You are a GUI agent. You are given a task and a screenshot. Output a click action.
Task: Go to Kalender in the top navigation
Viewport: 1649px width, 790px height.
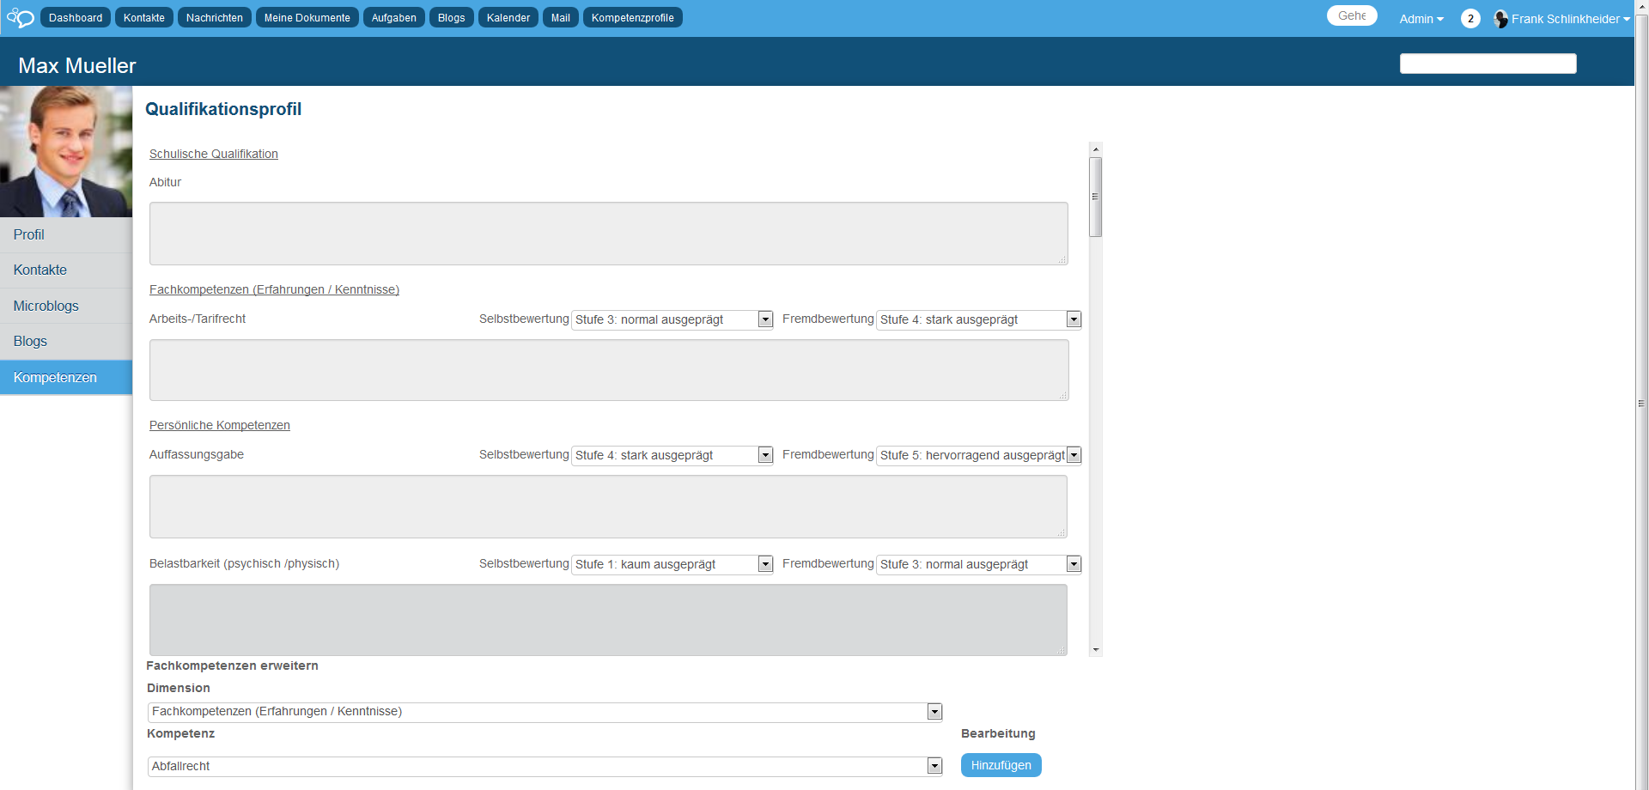pos(508,18)
